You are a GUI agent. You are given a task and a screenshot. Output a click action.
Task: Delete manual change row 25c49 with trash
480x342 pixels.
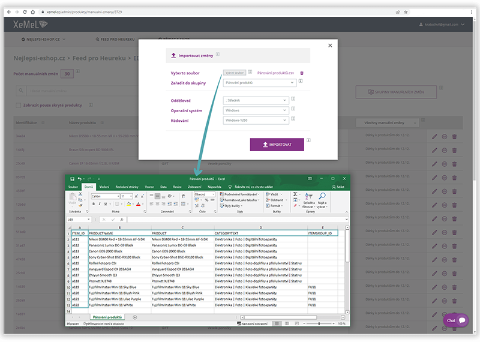pos(455,164)
